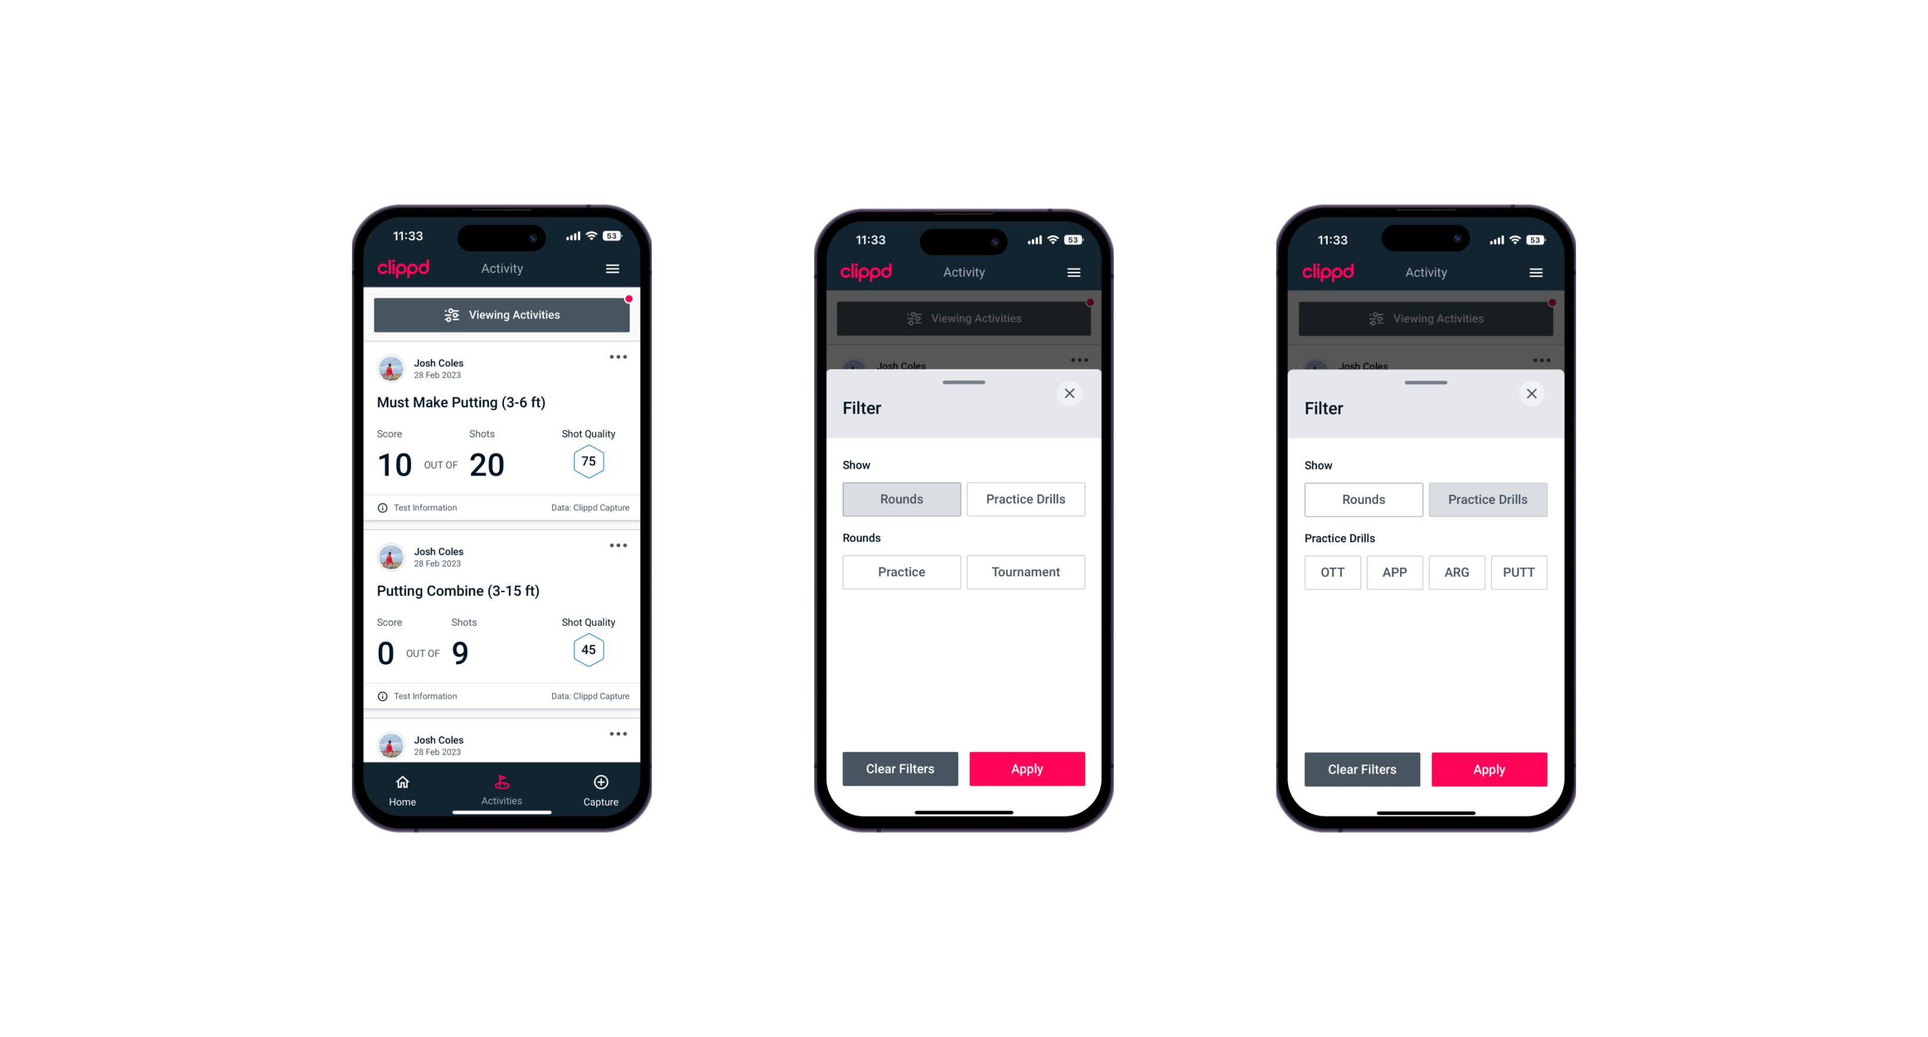Select the Tournament round type filter
Image resolution: width=1928 pixels, height=1037 pixels.
pos(1025,571)
